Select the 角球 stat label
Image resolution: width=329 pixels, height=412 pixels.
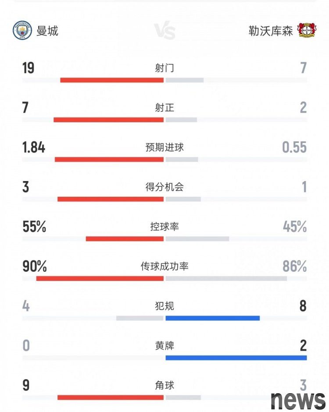(x=164, y=385)
